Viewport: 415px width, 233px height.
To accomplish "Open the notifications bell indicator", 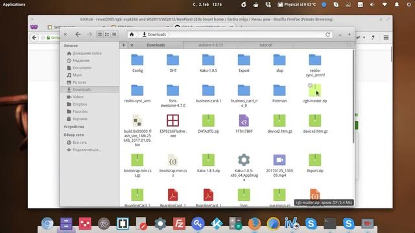I will pos(396,5).
